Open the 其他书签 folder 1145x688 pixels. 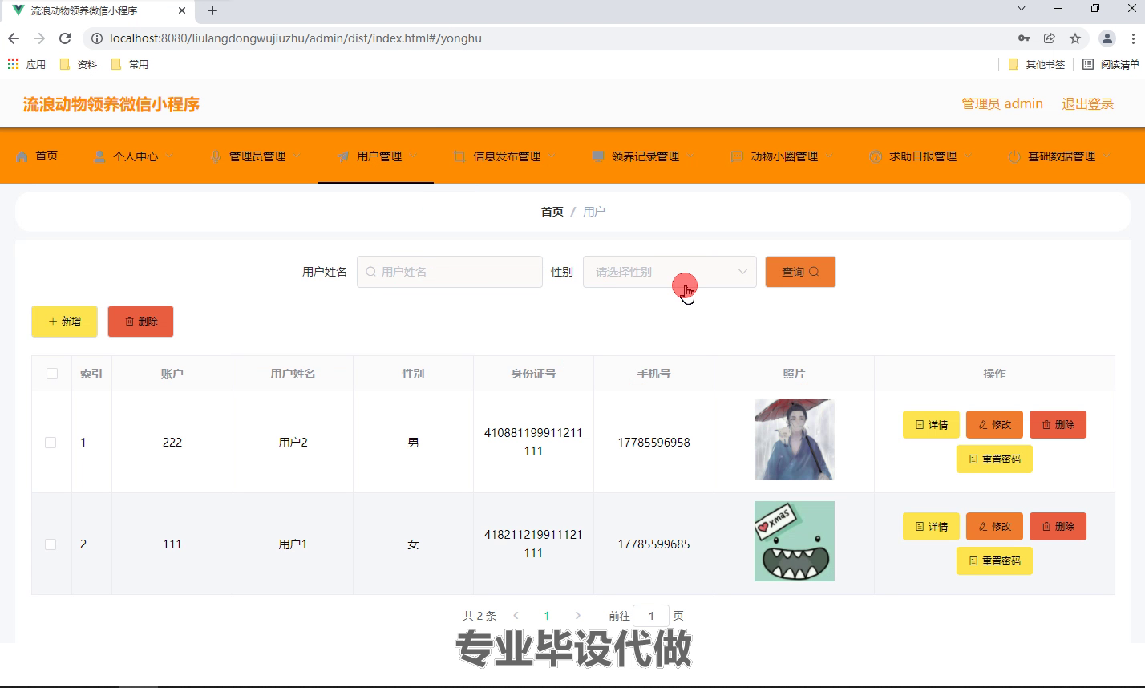(x=1037, y=64)
